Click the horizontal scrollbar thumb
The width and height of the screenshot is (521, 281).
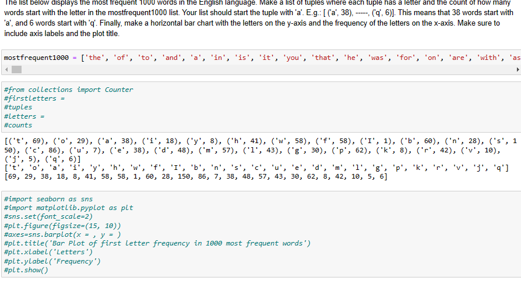[x=17, y=70]
